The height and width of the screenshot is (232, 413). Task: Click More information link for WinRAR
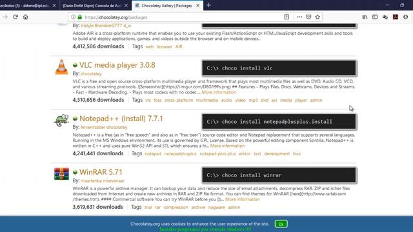(x=243, y=199)
